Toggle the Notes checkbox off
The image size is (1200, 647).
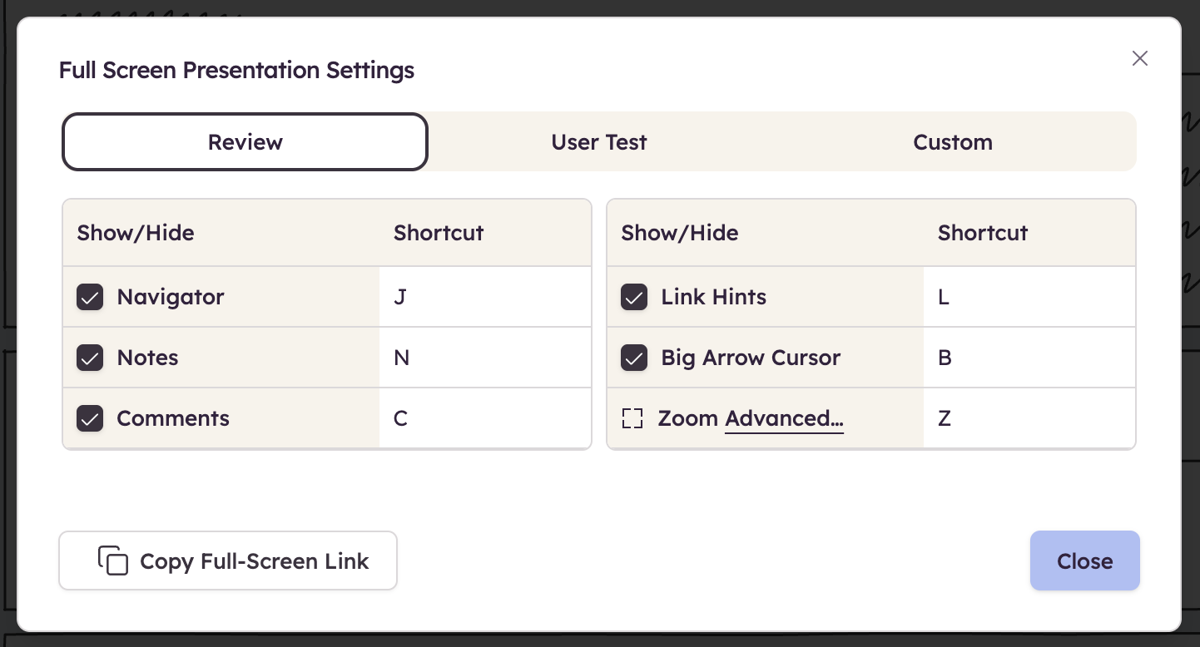(x=90, y=358)
